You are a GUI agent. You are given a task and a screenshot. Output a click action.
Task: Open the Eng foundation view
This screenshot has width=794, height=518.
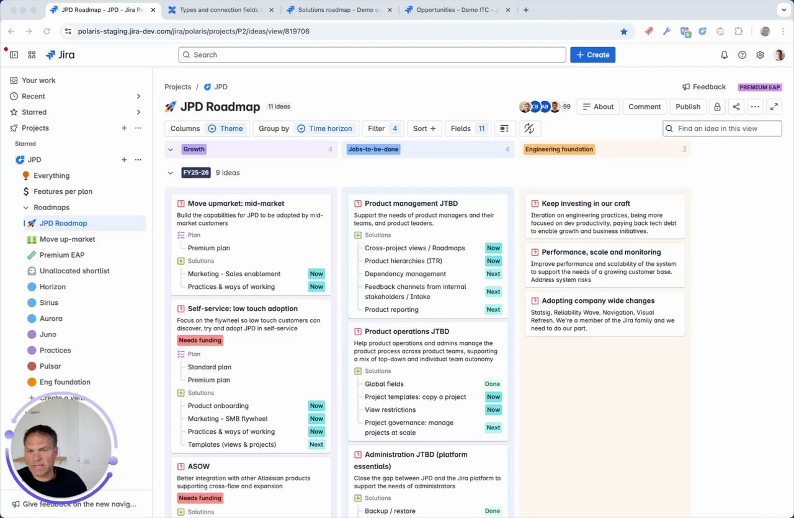(x=65, y=382)
